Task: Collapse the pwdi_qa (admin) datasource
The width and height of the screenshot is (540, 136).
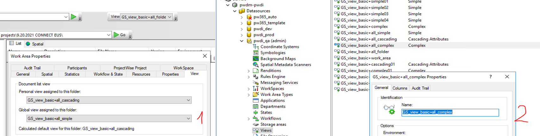Action: (x=242, y=41)
